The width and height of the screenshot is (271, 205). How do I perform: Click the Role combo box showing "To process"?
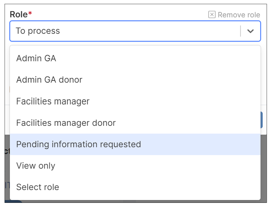[125, 31]
